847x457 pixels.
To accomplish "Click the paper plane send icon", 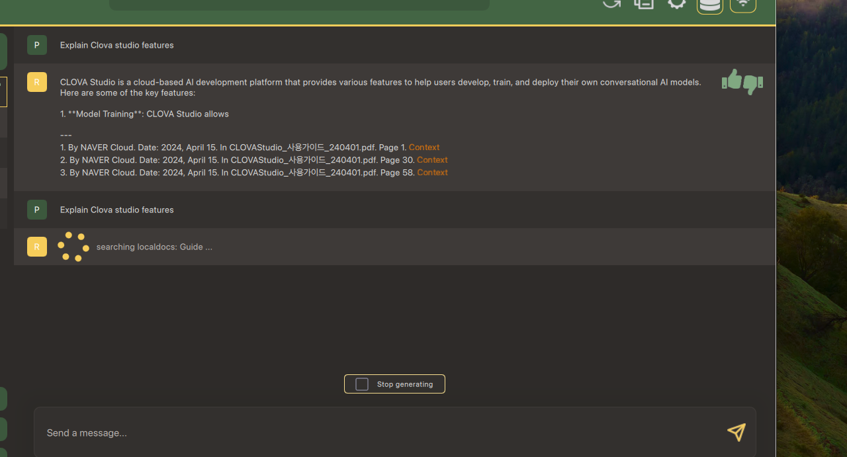I will tap(736, 432).
